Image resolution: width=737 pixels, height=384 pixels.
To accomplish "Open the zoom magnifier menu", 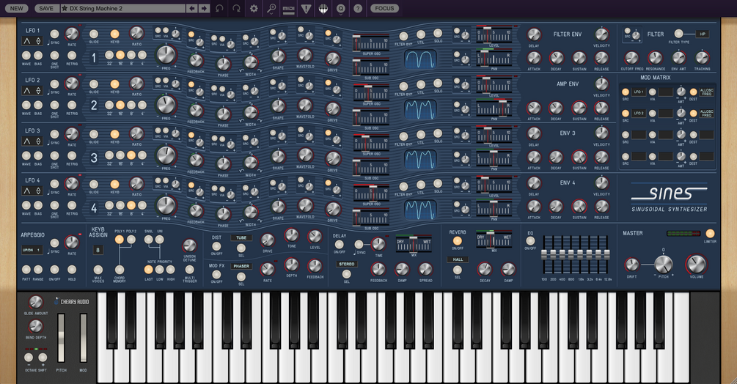I will click(271, 8).
